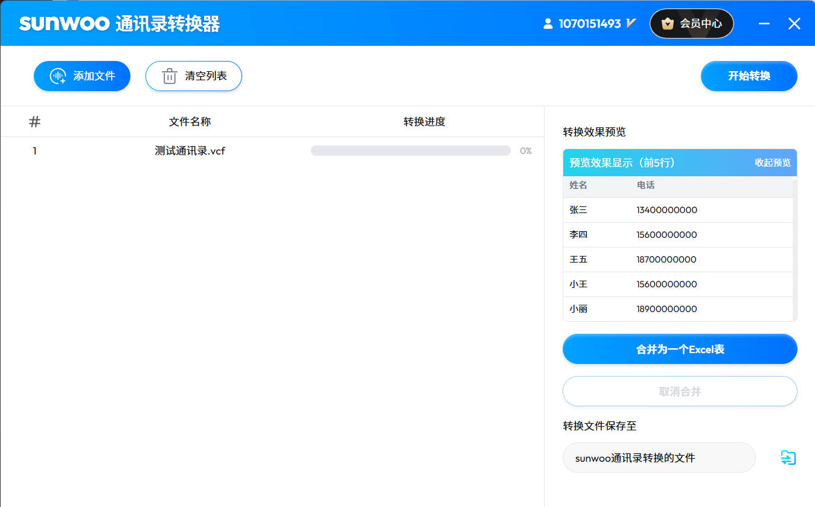Minimize the sunwoo converter window
This screenshot has width=815, height=507.
click(x=764, y=24)
